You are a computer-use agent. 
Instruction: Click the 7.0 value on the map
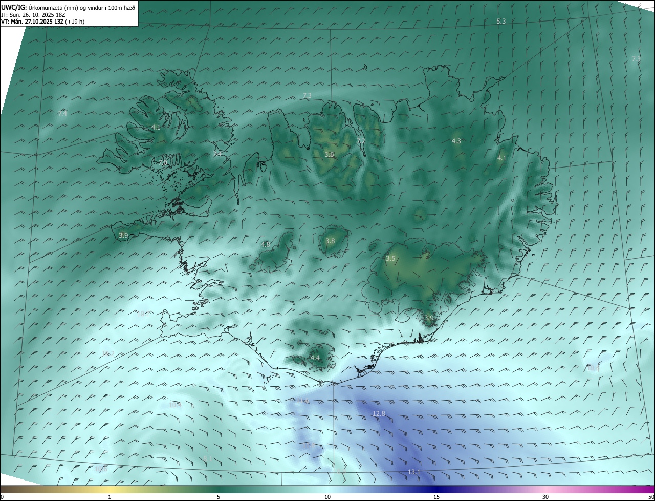pos(163,162)
